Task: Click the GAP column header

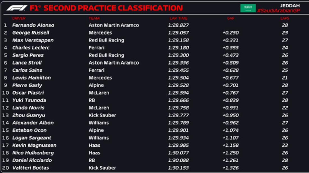Action: point(231,18)
